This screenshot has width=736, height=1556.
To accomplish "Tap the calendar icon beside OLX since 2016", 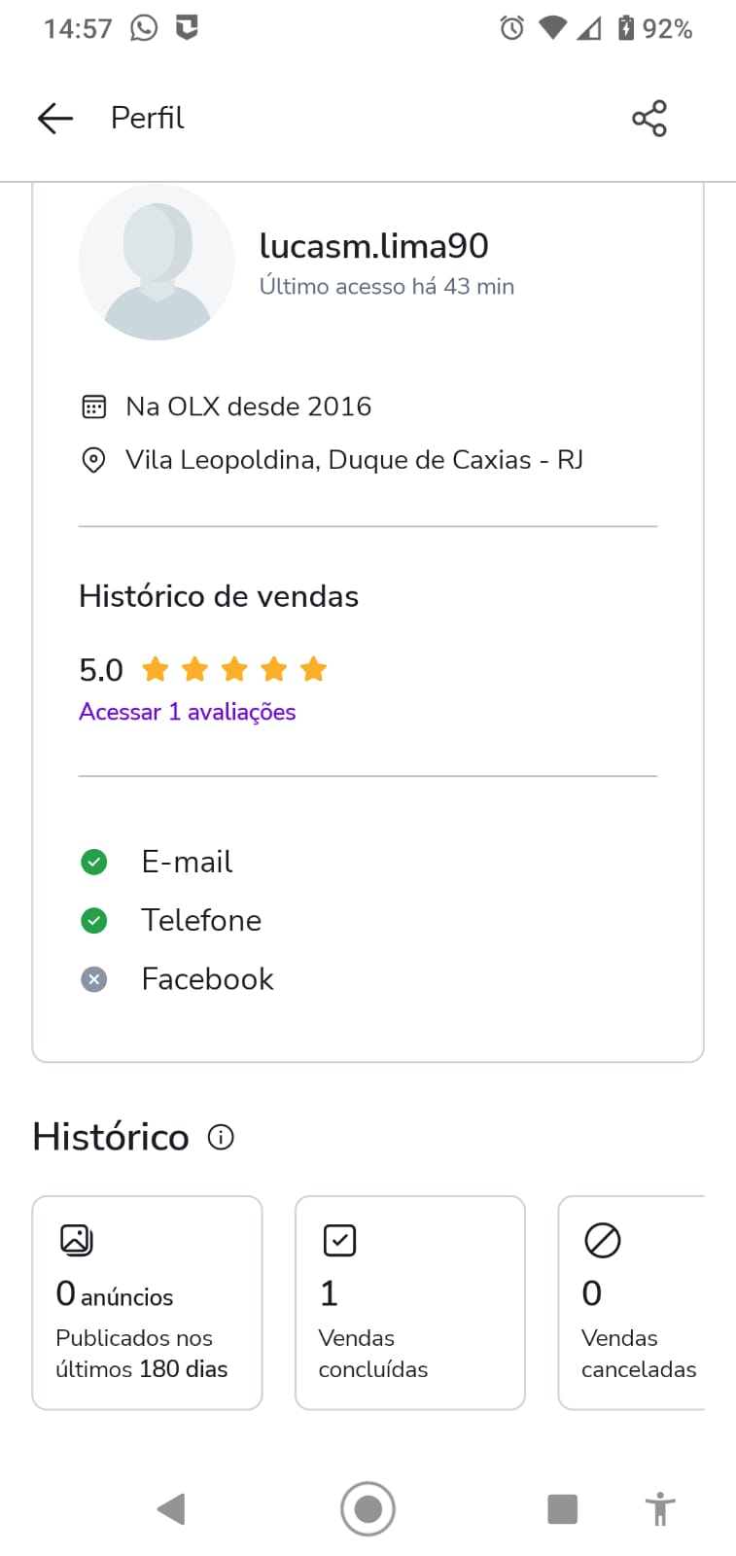I will [93, 407].
